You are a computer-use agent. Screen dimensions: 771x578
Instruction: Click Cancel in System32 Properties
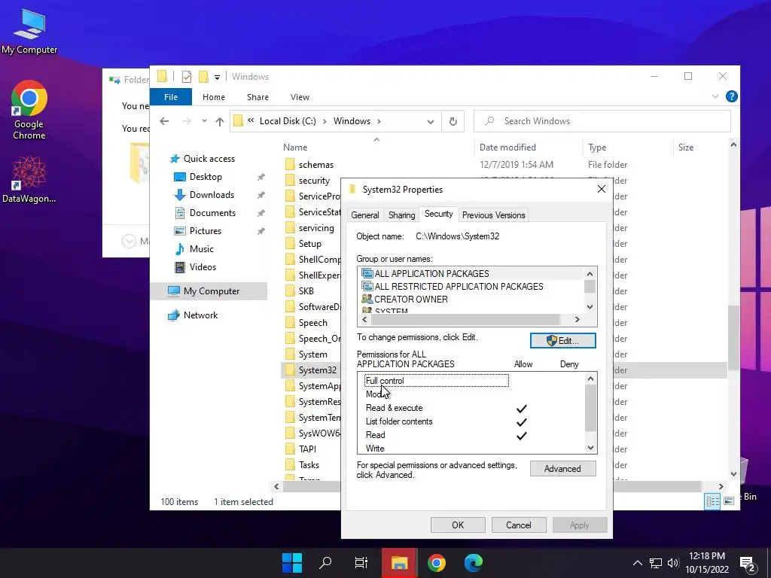point(519,525)
